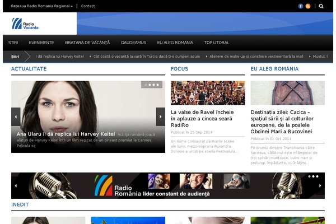Select second dot on Radio Romania banner
The image size is (336, 224).
(313, 176)
